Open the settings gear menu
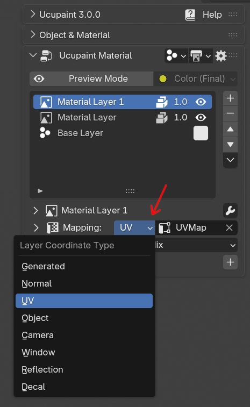The height and width of the screenshot is (407, 250). pos(220,55)
